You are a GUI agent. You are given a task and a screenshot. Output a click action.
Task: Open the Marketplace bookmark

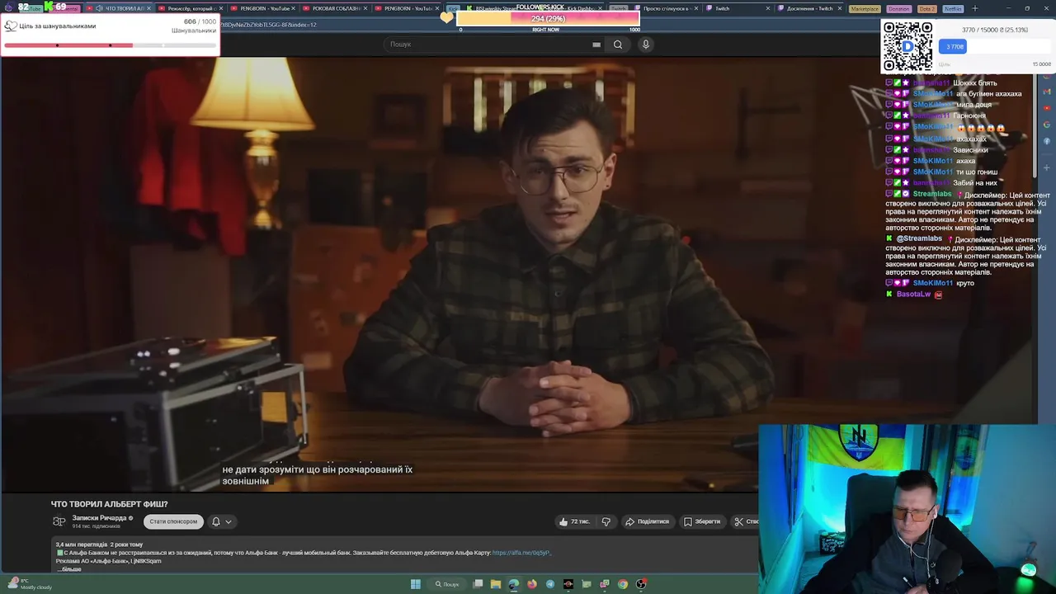coord(865,8)
